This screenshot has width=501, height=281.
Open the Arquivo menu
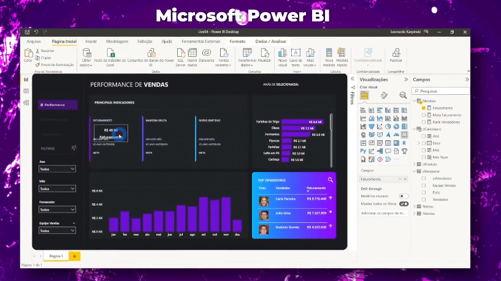click(34, 41)
